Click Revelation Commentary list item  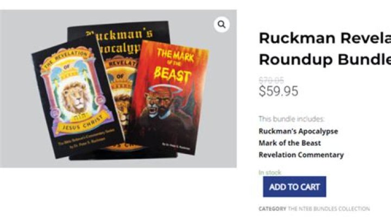(301, 155)
